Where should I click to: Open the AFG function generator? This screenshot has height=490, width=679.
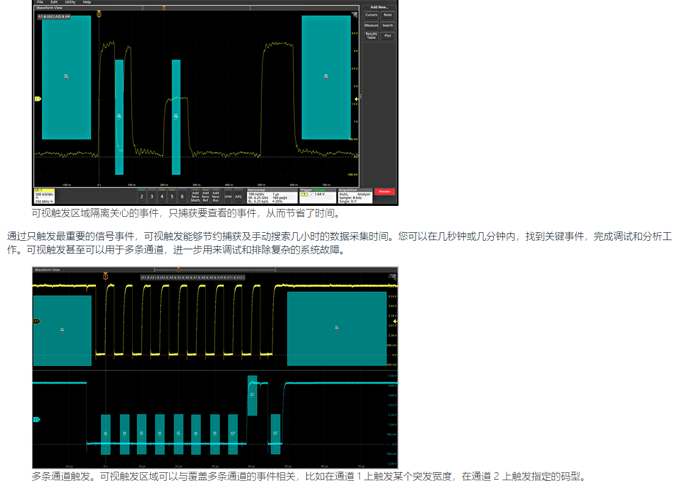[x=238, y=196]
